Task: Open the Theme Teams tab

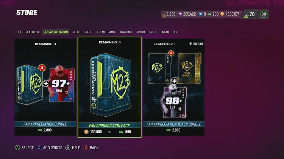Action: coord(106,32)
